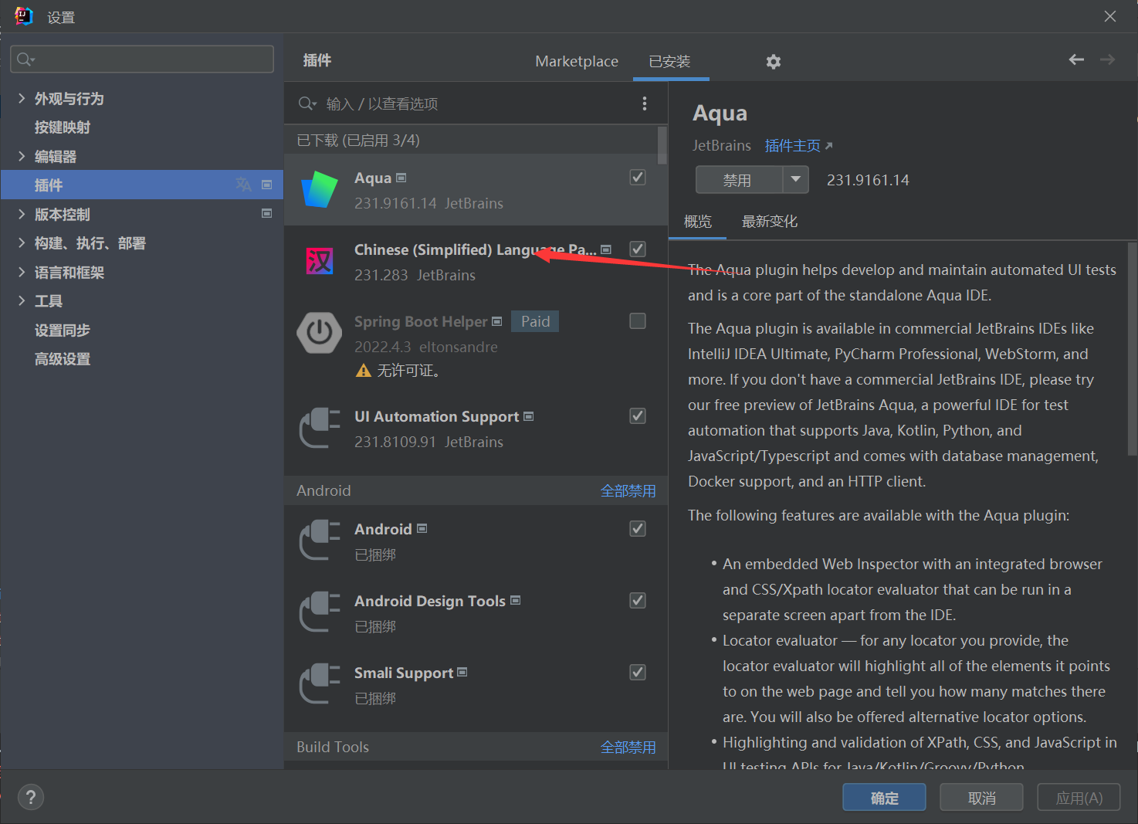Click the 确定 button
The height and width of the screenshot is (824, 1138).
coord(884,798)
